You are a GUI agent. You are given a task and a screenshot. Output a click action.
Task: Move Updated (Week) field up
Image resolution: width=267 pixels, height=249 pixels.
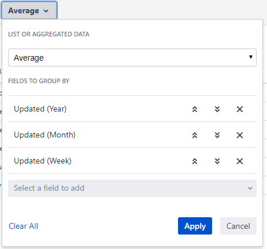(x=195, y=161)
